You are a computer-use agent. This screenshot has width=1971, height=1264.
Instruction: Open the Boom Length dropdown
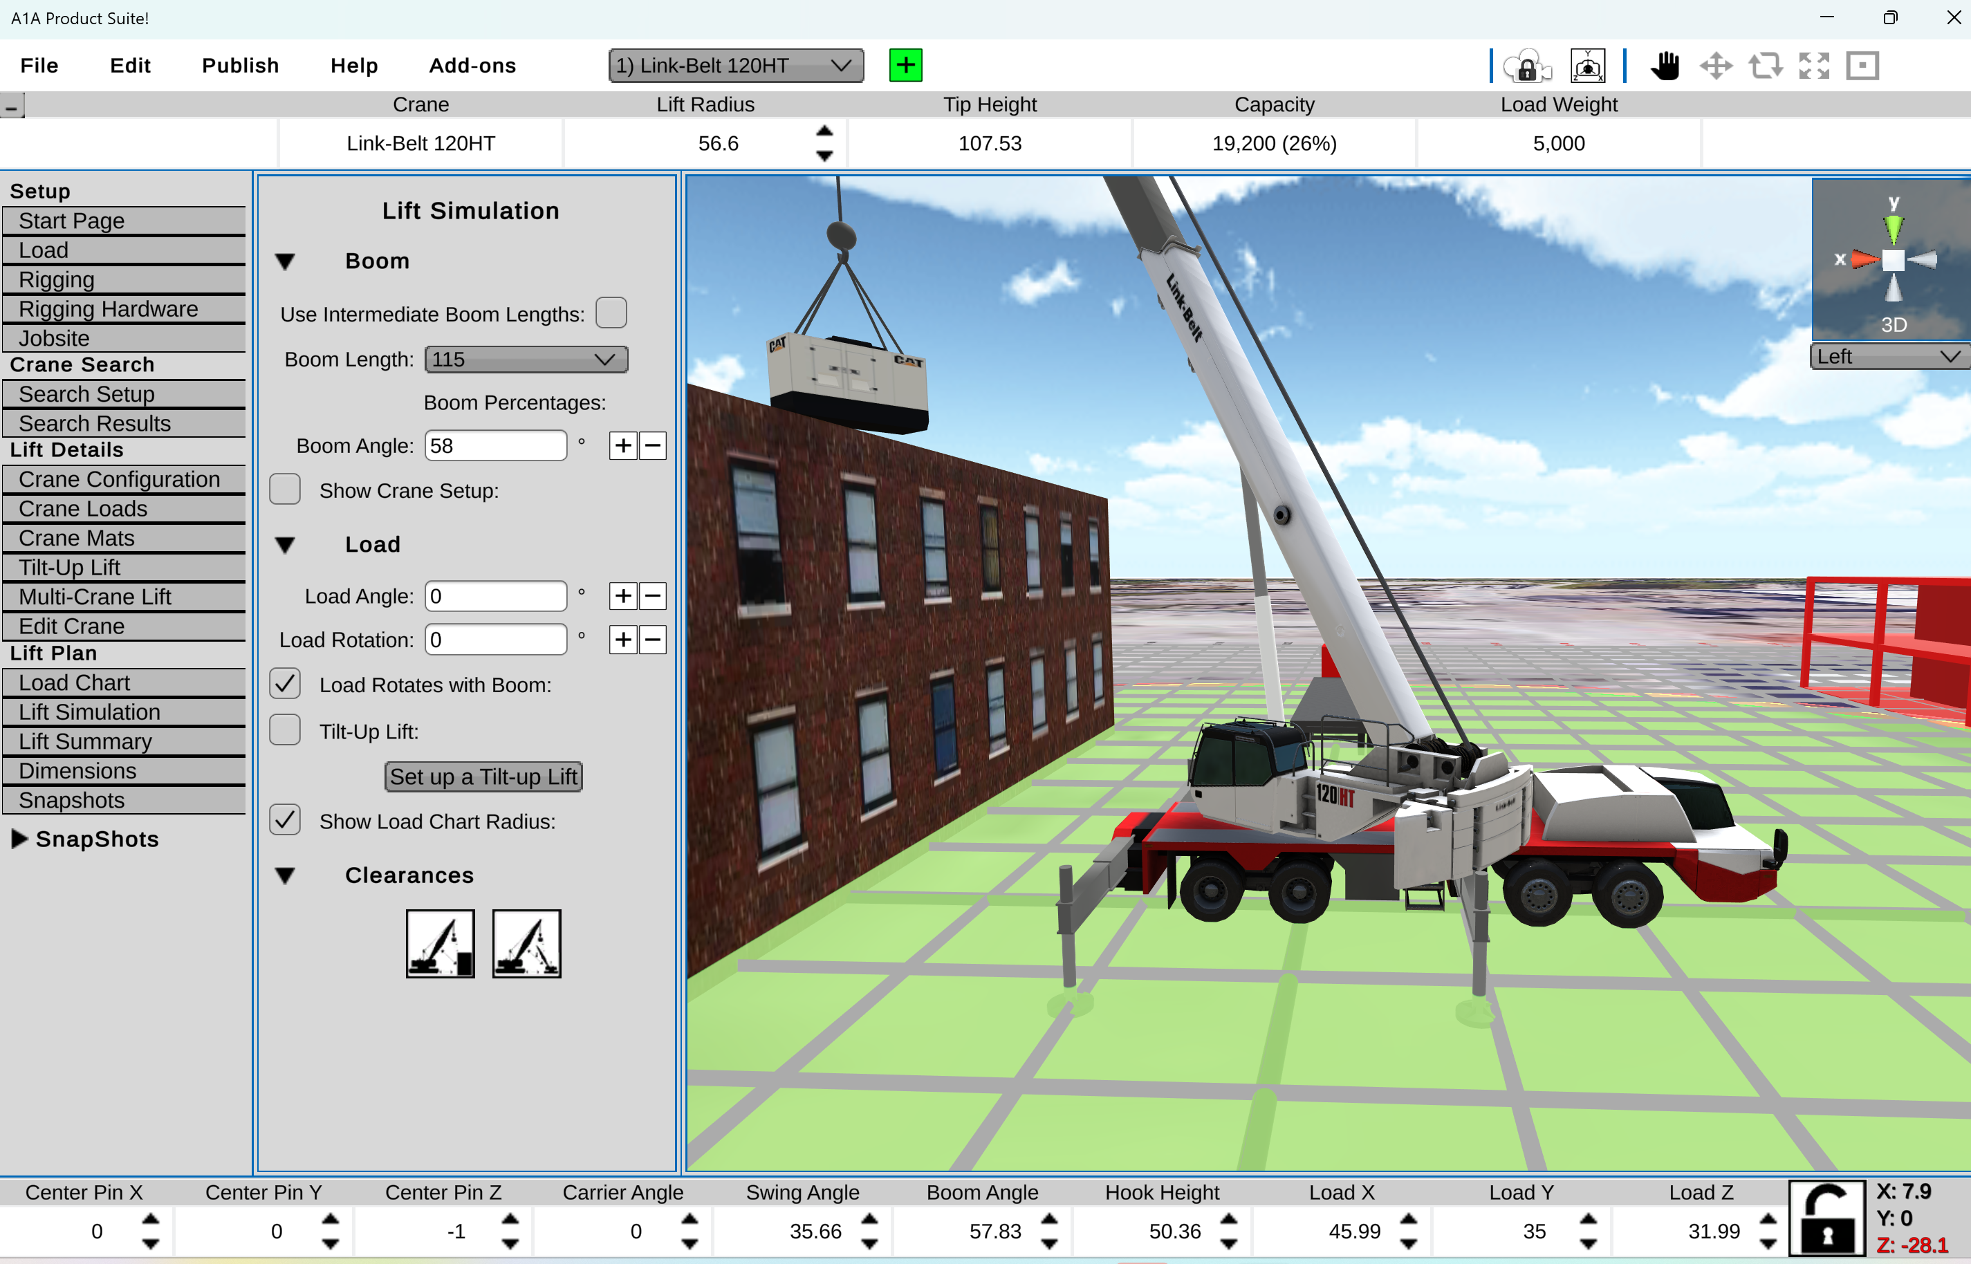526,360
